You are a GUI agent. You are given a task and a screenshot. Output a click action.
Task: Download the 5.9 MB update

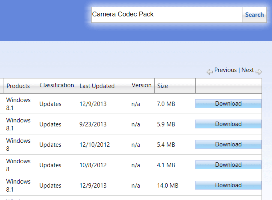(228, 124)
